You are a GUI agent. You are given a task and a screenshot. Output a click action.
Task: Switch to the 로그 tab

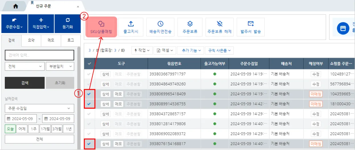[x=71, y=40]
